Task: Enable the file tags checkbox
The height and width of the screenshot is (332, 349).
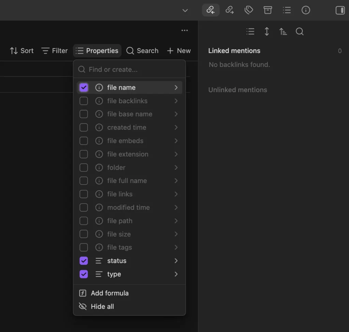Action: pyautogui.click(x=84, y=247)
